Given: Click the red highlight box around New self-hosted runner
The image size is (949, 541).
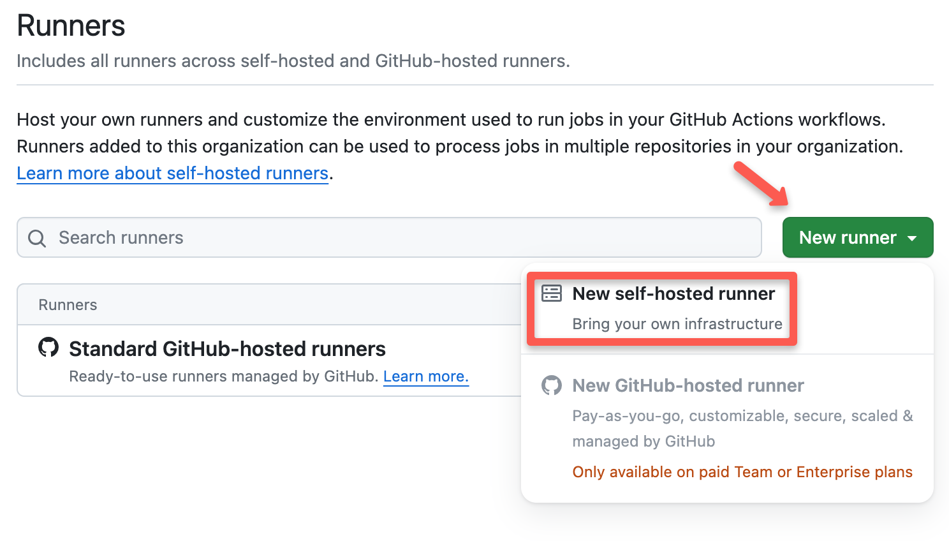Looking at the screenshot, I should (x=661, y=309).
